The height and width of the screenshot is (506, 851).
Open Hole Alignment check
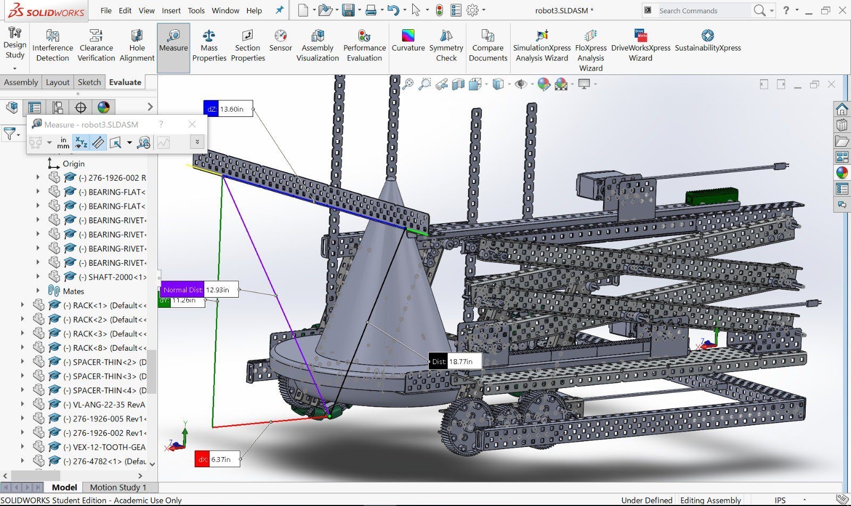[137, 46]
